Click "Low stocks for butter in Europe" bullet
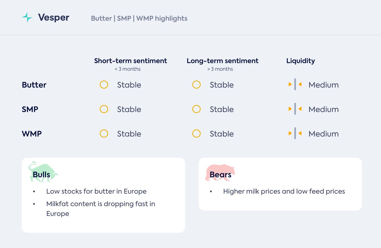Image resolution: width=381 pixels, height=248 pixels. pyautogui.click(x=96, y=191)
